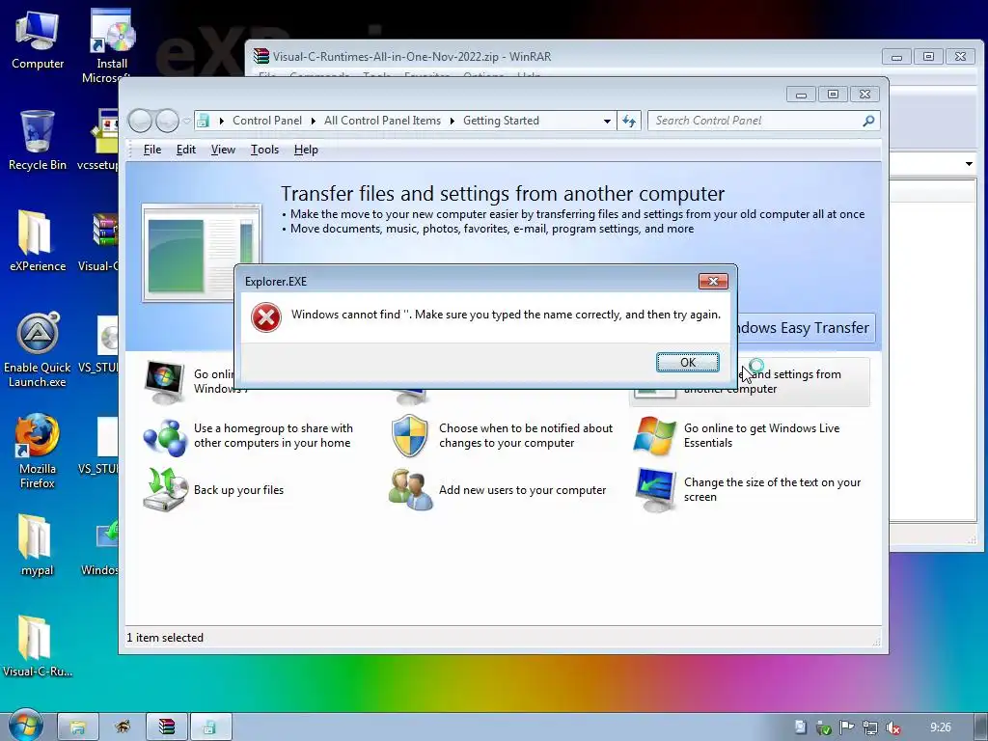988x741 pixels.
Task: Select Recycle Bin desktop icon
Action: (38, 141)
